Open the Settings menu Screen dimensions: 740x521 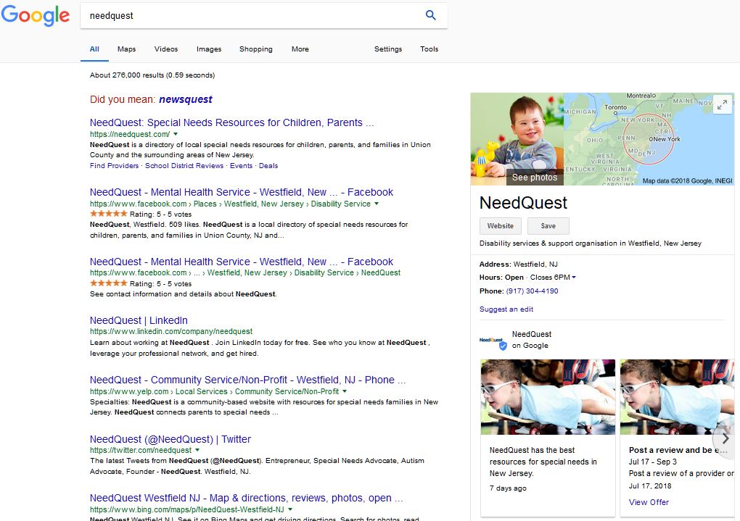click(x=388, y=49)
